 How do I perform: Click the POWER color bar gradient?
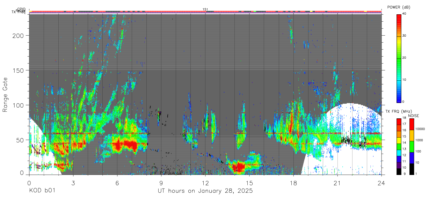399,58
